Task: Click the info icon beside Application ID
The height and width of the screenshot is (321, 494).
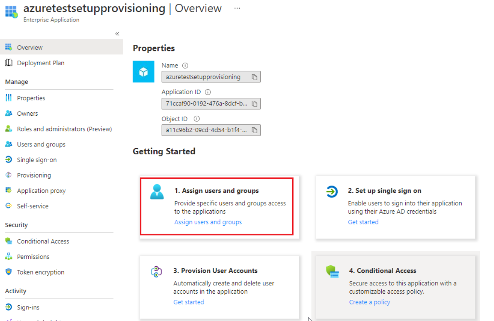Action: [x=208, y=92]
